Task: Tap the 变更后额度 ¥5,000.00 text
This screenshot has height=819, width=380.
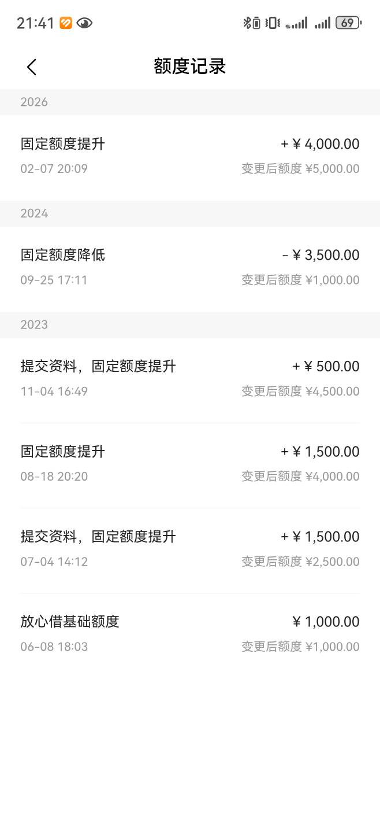Action: point(300,169)
